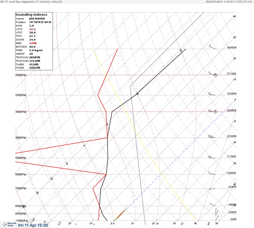Click the 1000[hPa] pressure label
Screen dimensions: 254x228
click(x=22, y=221)
